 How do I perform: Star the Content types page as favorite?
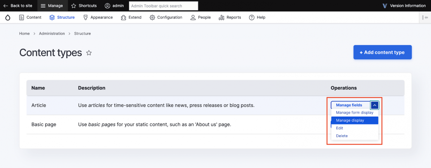point(89,53)
